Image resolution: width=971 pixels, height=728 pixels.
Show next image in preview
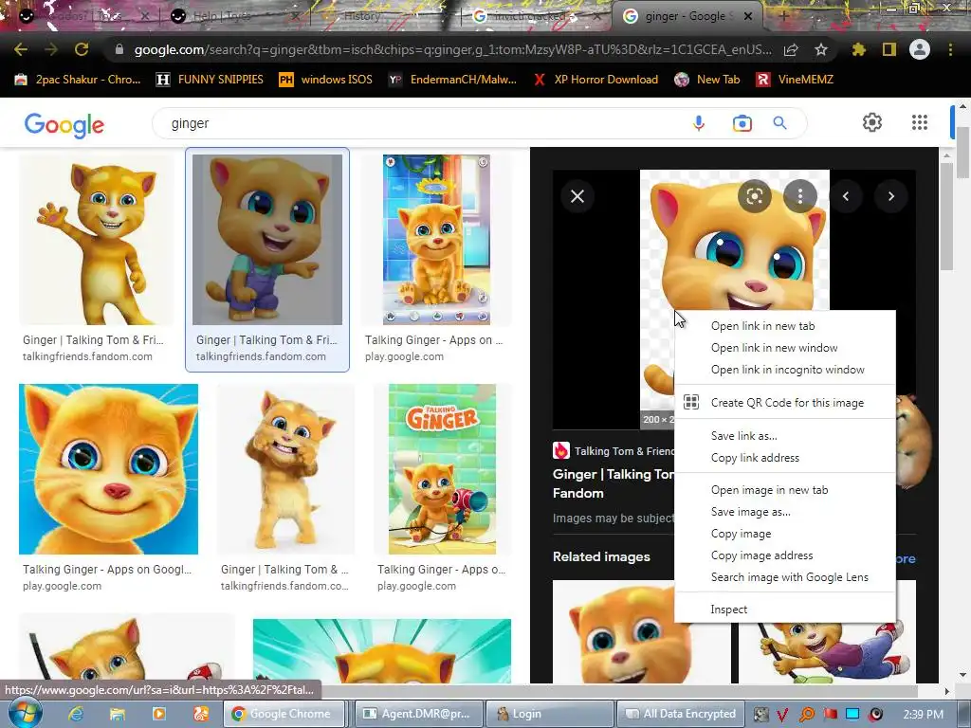tap(891, 196)
